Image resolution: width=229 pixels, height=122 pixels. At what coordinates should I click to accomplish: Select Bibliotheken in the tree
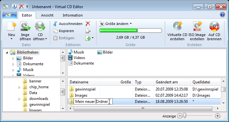pos(24,52)
